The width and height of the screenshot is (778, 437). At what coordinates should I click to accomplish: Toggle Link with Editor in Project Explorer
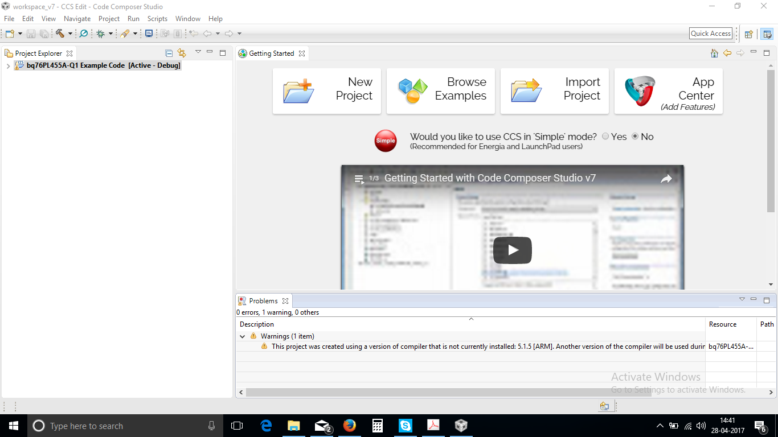[182, 53]
